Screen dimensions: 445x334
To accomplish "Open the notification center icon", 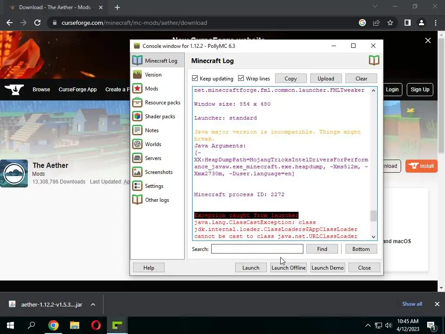I will (431, 325).
